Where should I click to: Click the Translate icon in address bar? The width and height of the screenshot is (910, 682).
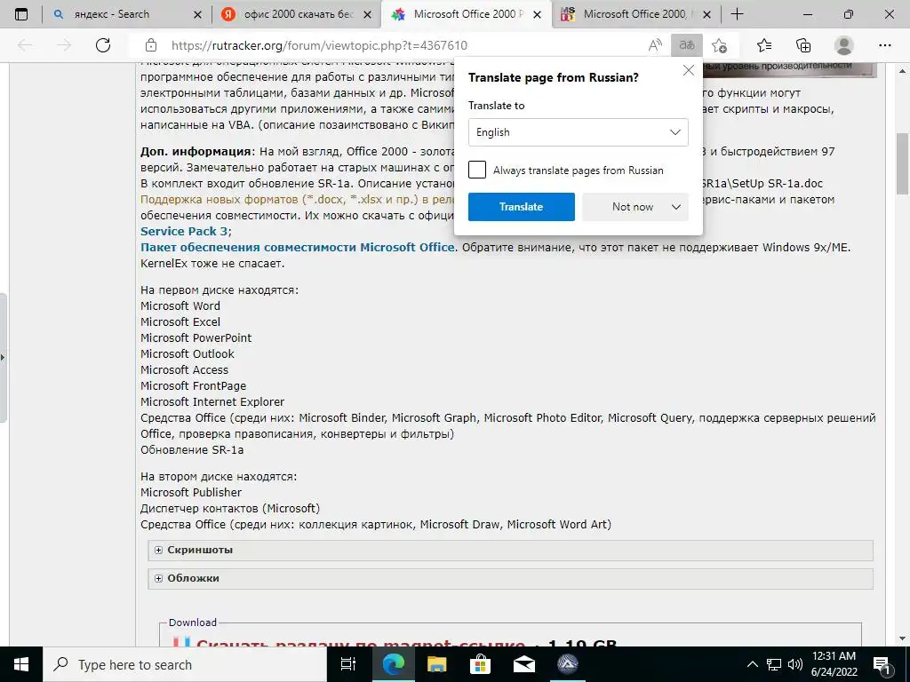(x=687, y=45)
